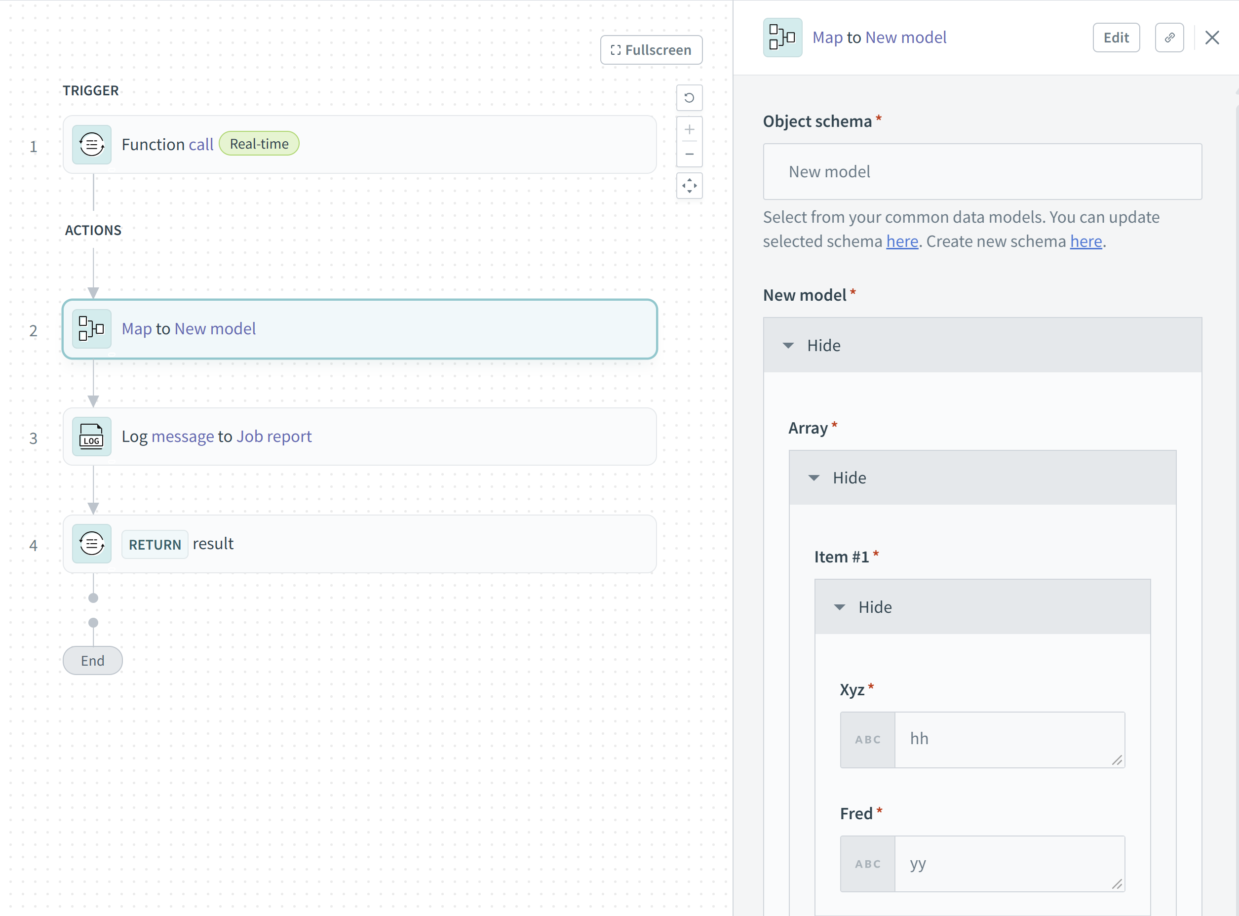The width and height of the screenshot is (1239, 916).
Task: Click the Return result step icon
Action: [91, 543]
